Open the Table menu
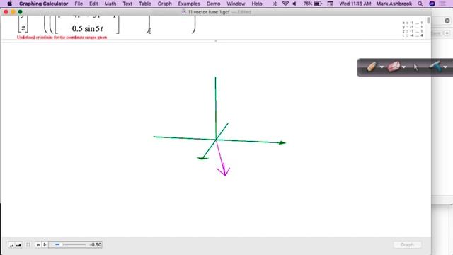This screenshot has width=453, height=255. coord(144,4)
